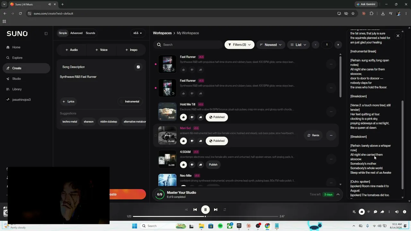The width and height of the screenshot is (411, 231).
Task: Expand the Master Your Studio progress panel
Action: 338,194
